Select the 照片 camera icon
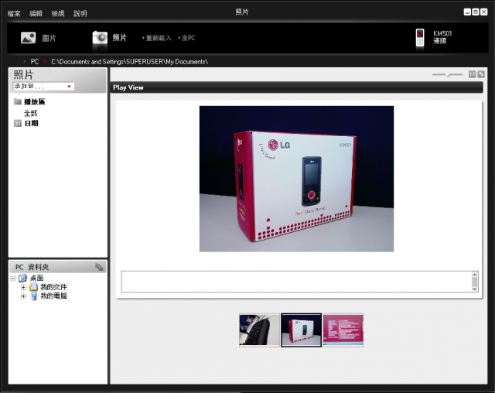The height and width of the screenshot is (393, 495). [x=100, y=38]
